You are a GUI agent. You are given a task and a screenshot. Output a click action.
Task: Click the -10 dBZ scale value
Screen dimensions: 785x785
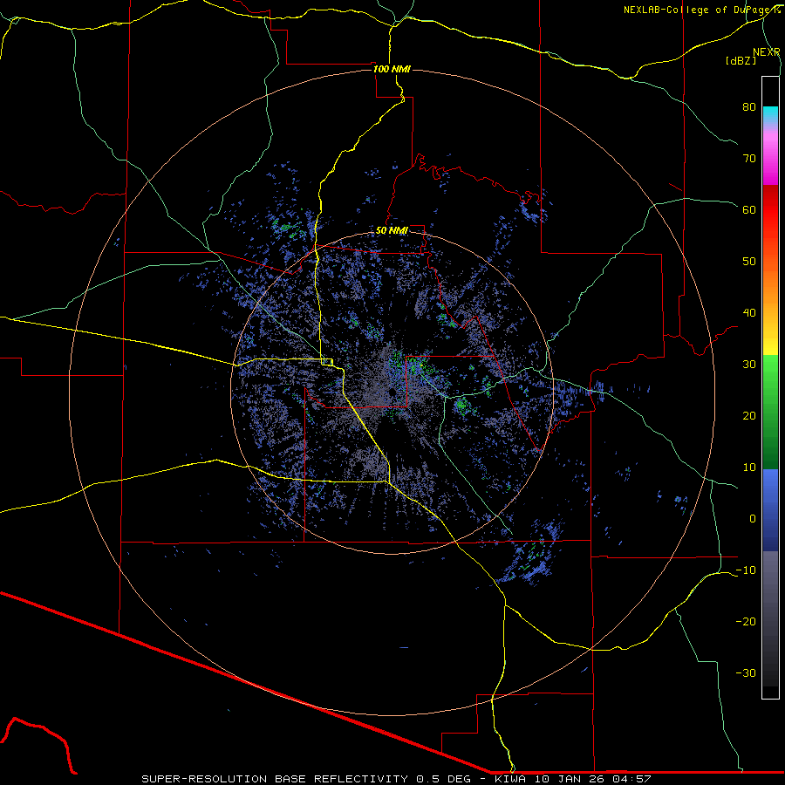point(746,570)
